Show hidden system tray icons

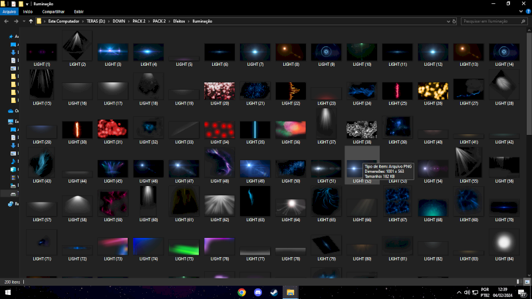(x=458, y=292)
